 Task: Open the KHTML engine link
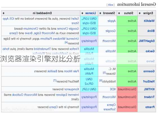click(x=149, y=89)
